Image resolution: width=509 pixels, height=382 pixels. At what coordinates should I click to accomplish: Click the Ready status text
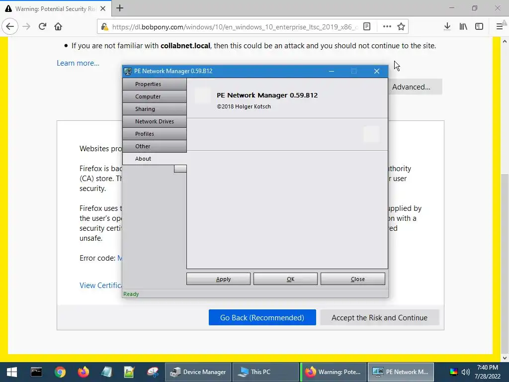point(131,294)
